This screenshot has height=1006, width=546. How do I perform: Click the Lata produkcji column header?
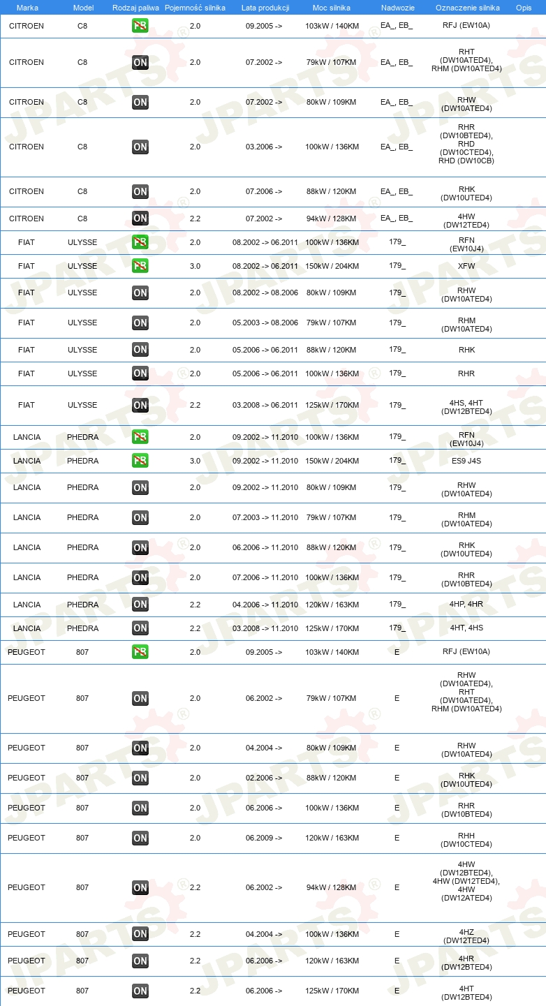click(265, 8)
